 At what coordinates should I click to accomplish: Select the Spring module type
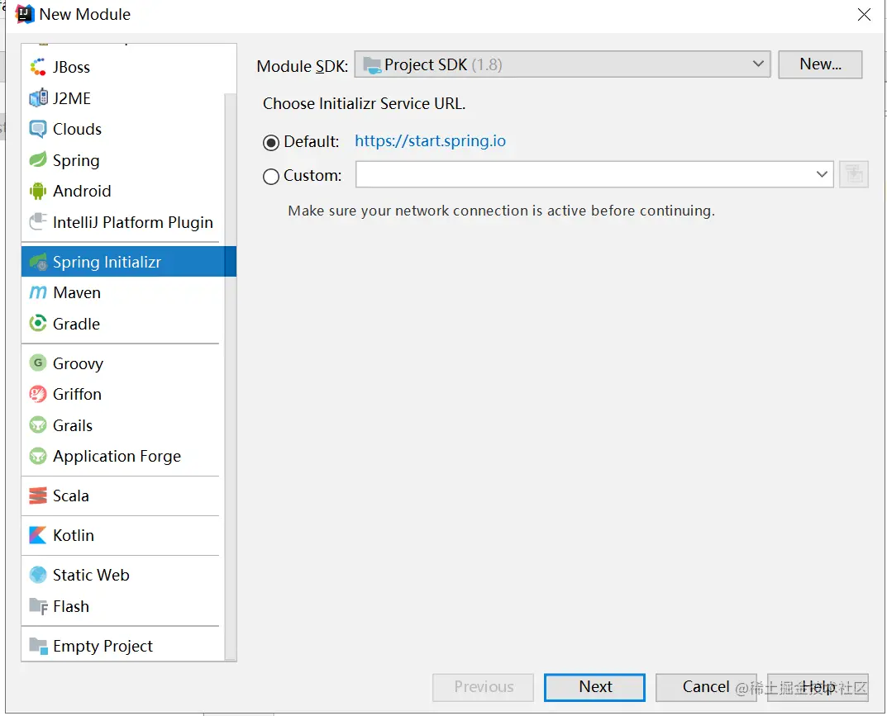122,160
